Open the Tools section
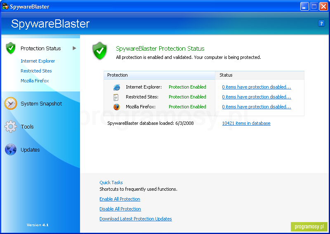Image resolution: width=330 pixels, height=234 pixels. [27, 126]
